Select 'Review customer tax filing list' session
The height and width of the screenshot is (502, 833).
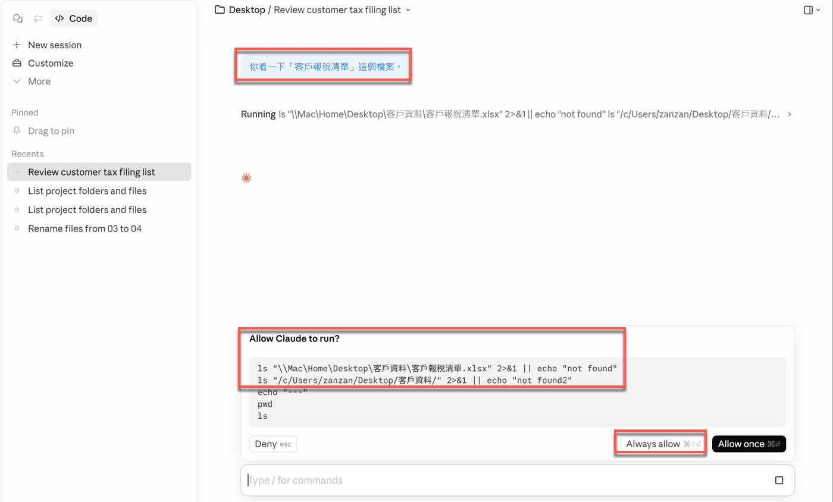(x=91, y=172)
